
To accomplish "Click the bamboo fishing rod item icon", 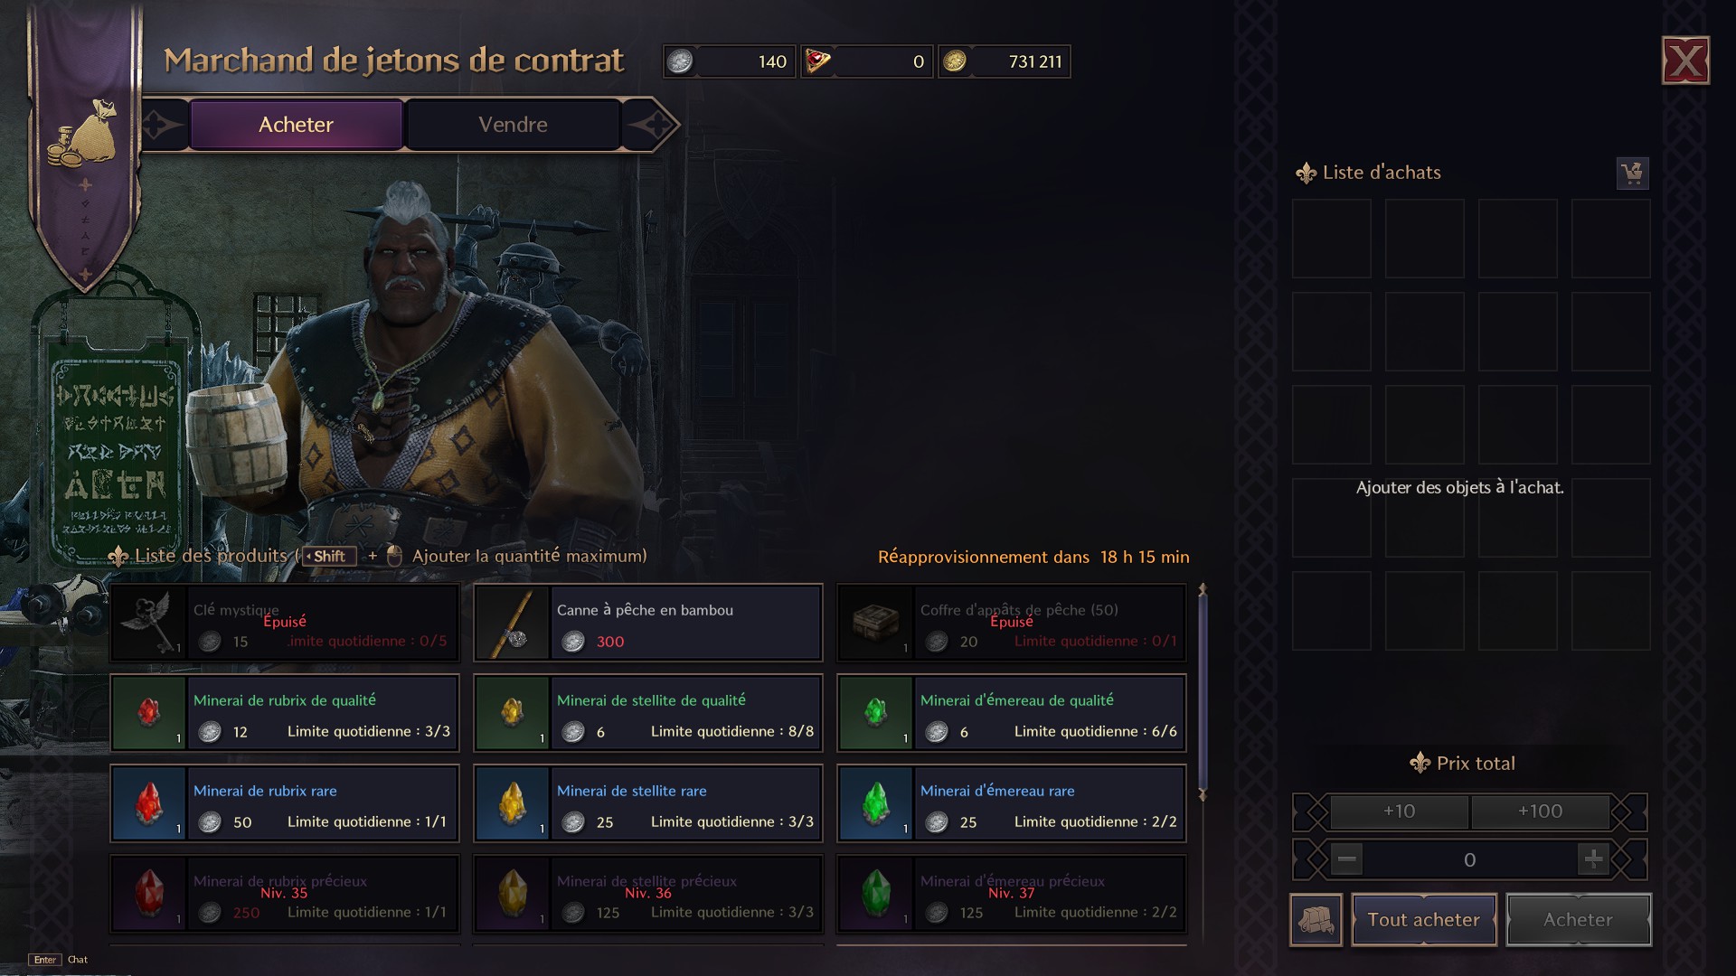I will (x=513, y=624).
